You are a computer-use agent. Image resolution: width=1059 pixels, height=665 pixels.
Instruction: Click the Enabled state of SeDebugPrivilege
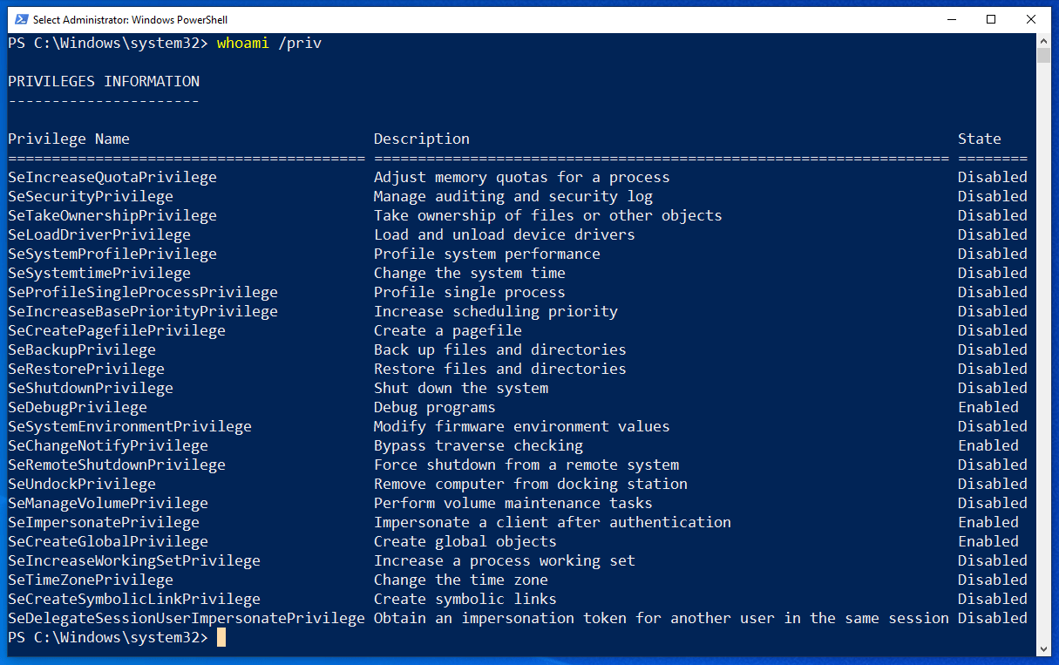[988, 407]
